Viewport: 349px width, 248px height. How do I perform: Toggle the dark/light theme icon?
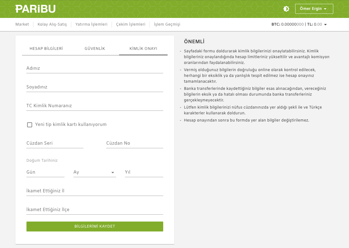click(x=286, y=9)
